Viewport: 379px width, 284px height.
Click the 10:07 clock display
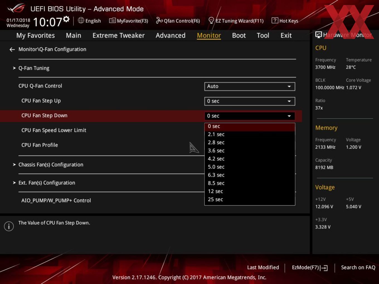47,22
